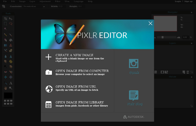This screenshot has height=126, width=196.
Task: Open the File menu
Action: [x=5, y=1]
